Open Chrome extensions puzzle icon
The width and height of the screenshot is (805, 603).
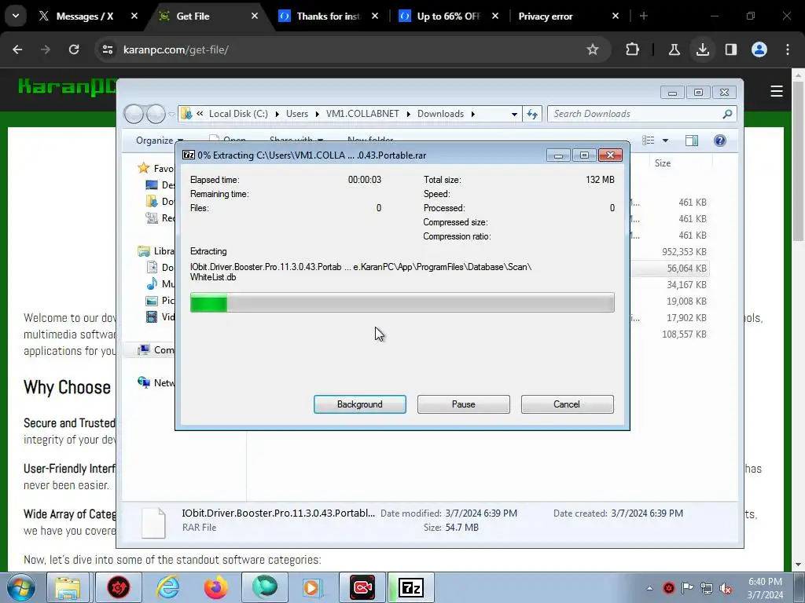tap(633, 49)
